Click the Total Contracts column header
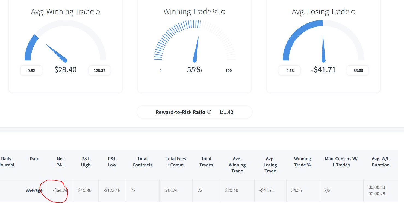The width and height of the screenshot is (404, 203). [x=142, y=162]
